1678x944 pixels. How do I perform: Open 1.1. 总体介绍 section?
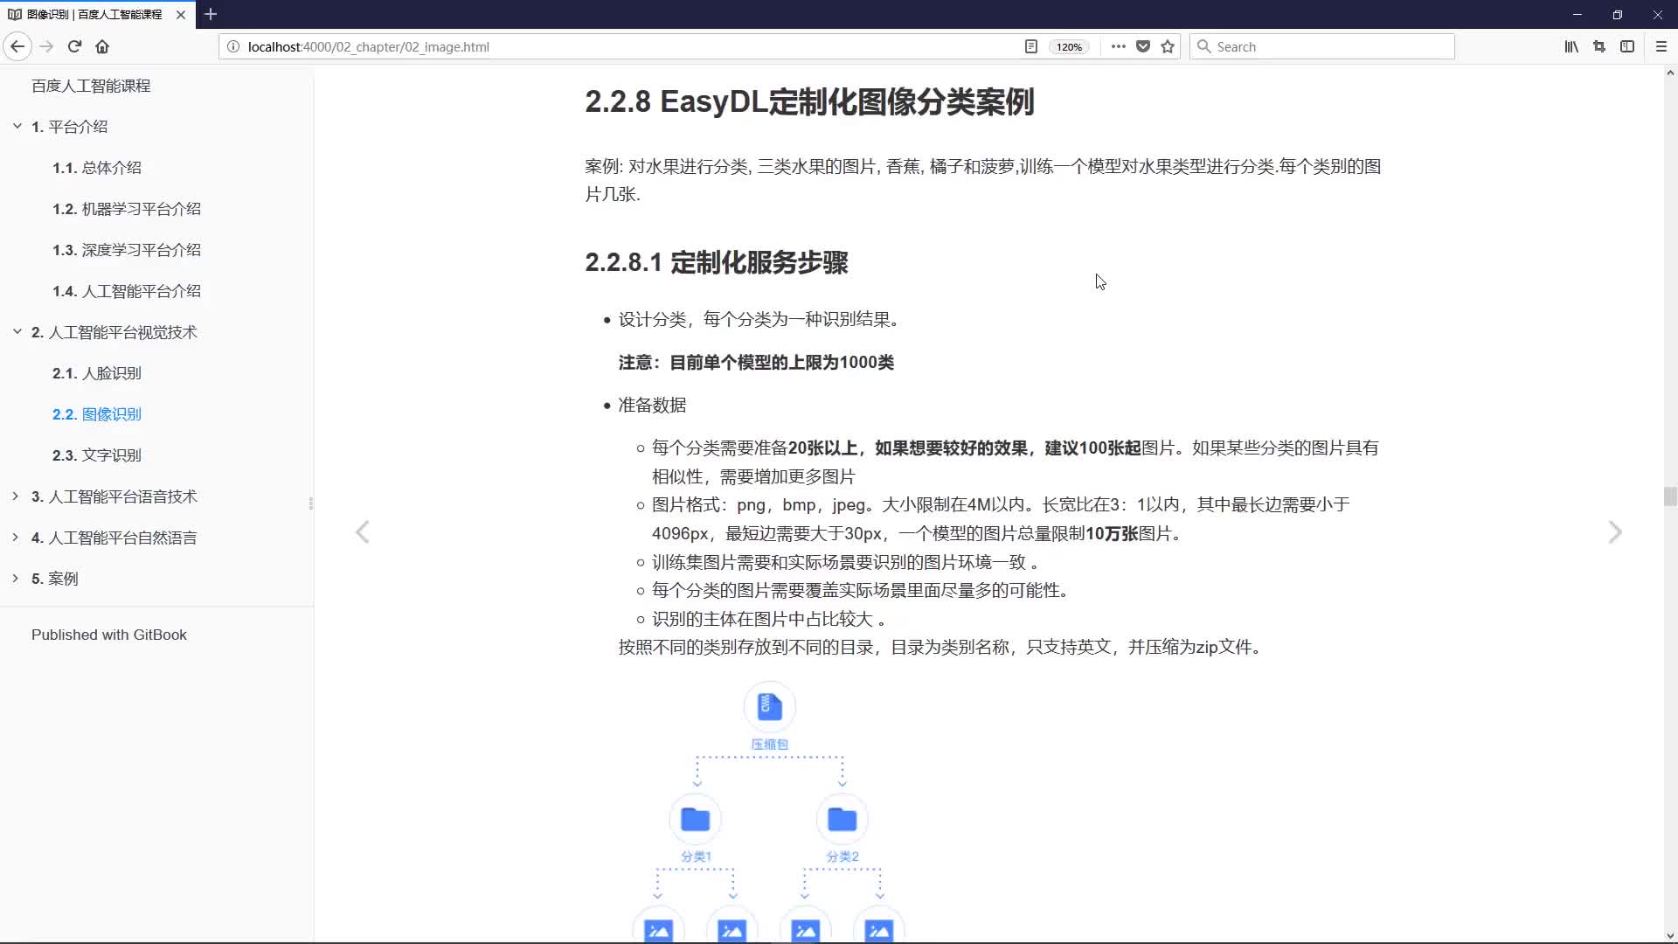click(x=97, y=168)
